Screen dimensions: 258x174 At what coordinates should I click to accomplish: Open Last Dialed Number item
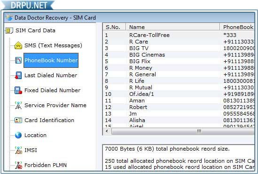[x=51, y=75]
